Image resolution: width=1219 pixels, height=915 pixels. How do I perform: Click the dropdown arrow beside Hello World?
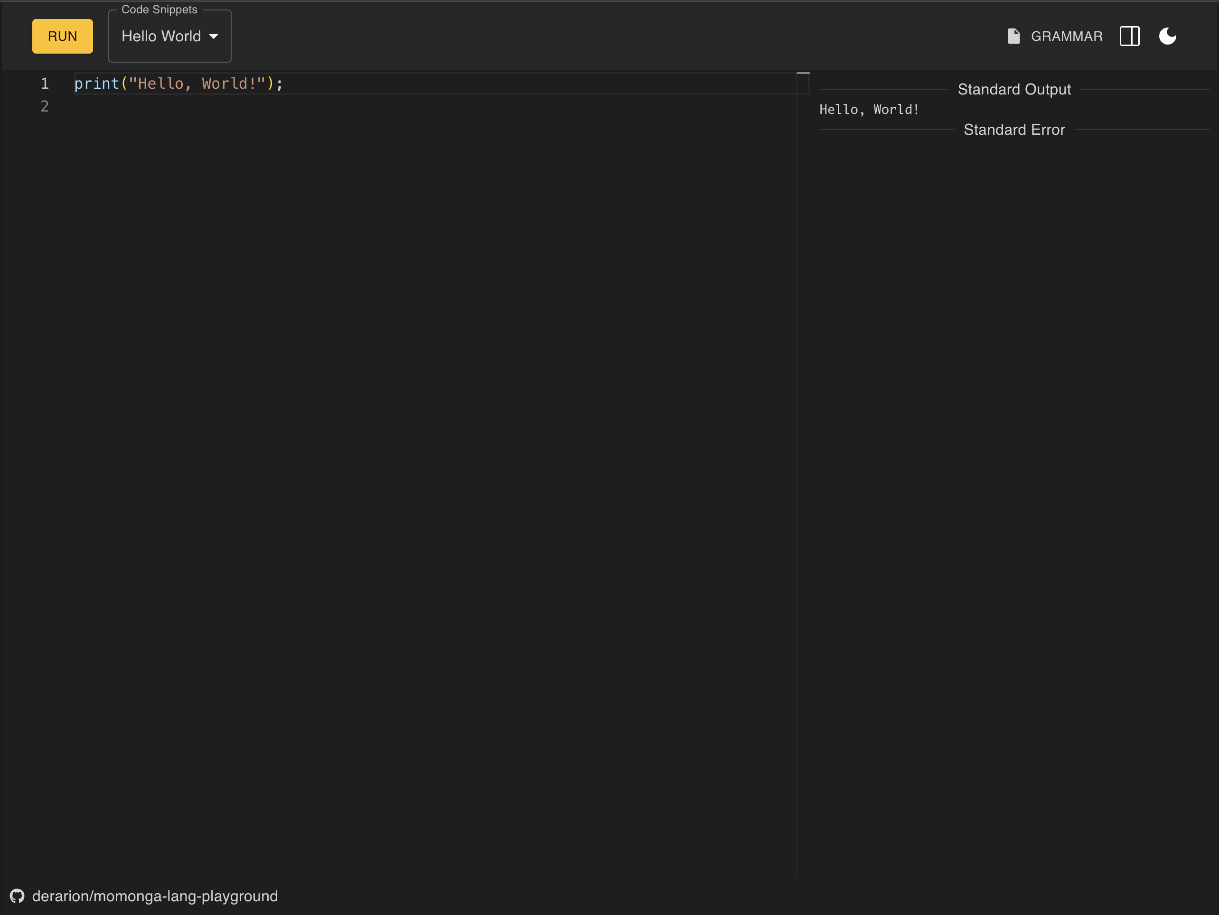click(214, 37)
